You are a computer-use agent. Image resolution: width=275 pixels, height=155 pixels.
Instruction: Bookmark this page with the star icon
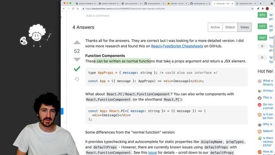coord(252,9)
